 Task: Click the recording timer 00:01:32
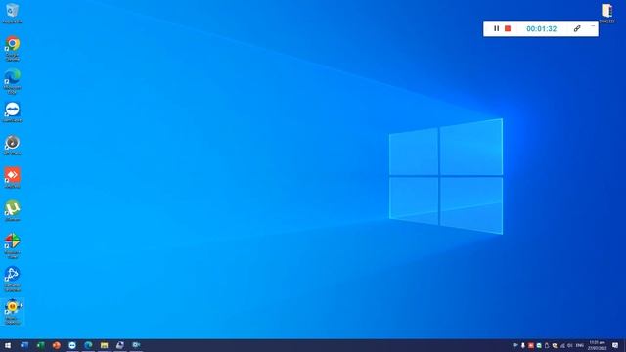[x=541, y=28]
